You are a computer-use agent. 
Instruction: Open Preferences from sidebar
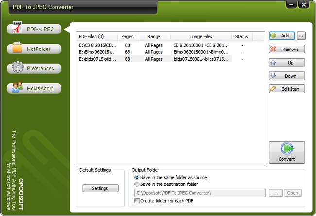point(34,68)
